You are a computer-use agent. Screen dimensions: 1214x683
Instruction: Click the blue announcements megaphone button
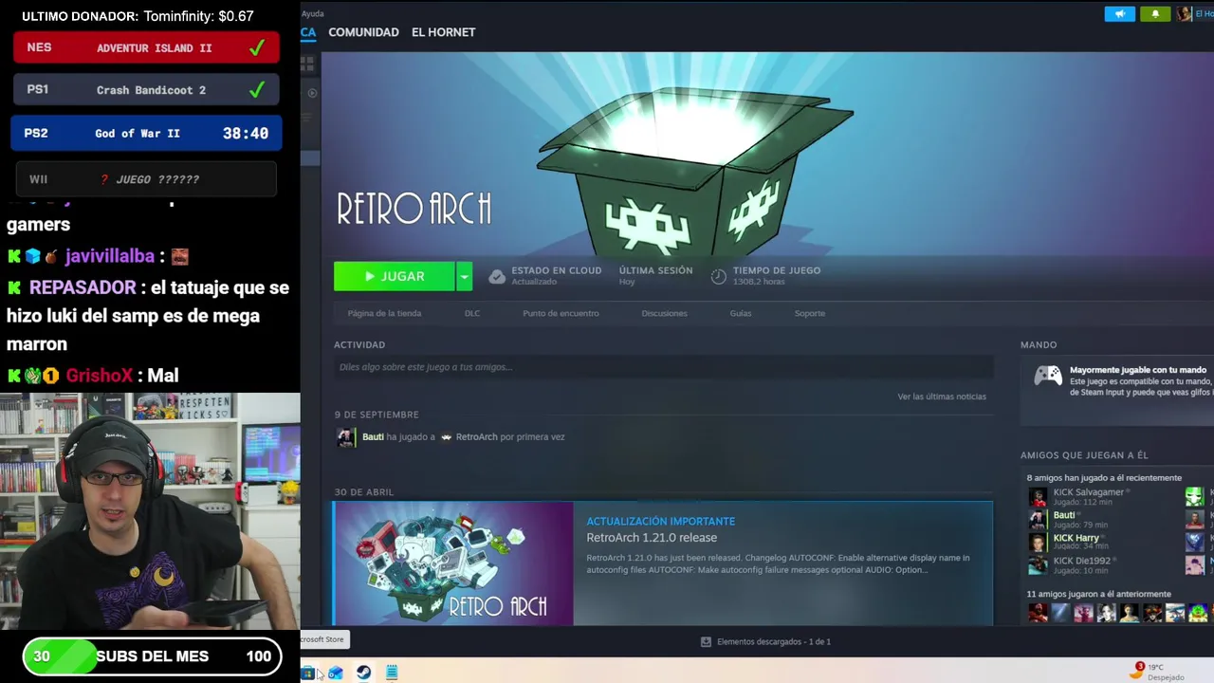[1119, 14]
